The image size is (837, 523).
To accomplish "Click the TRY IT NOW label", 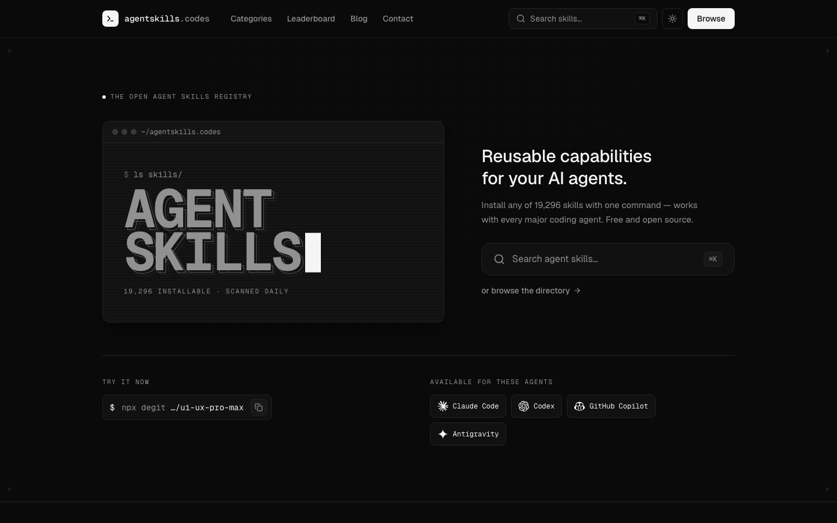I will point(126,382).
